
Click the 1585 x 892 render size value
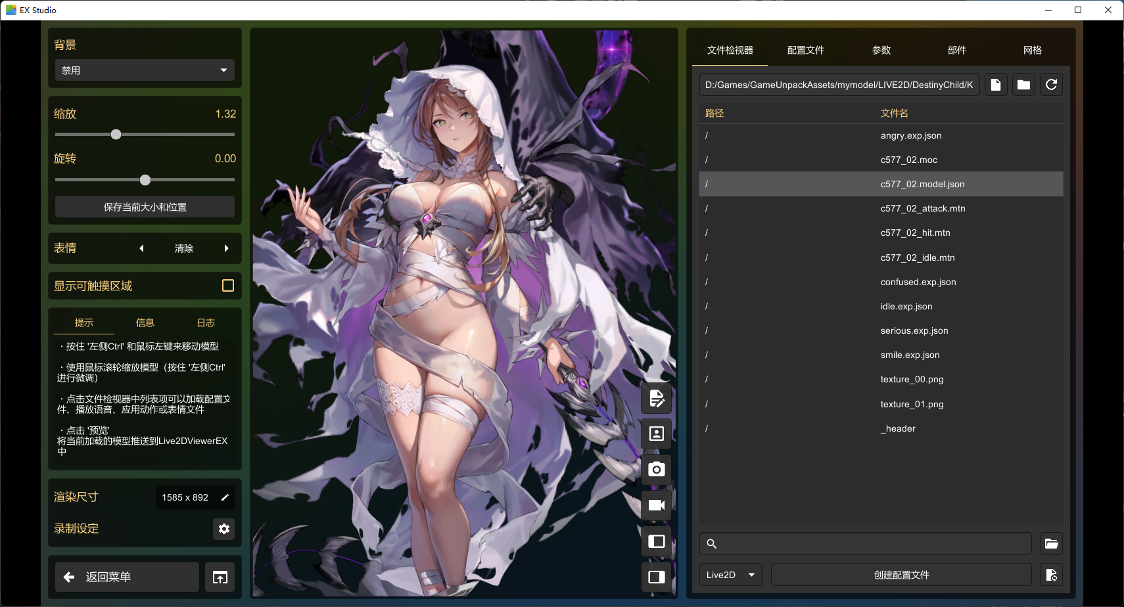[185, 497]
